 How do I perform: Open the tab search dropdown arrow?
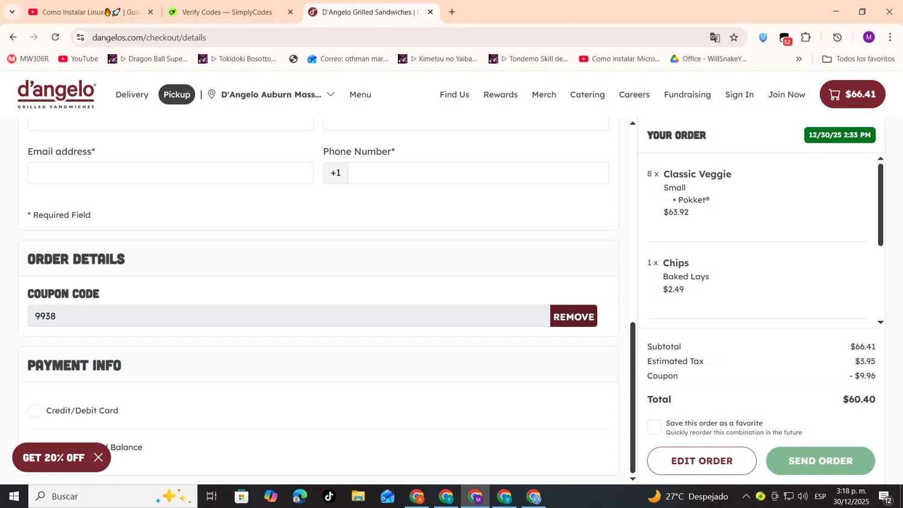pyautogui.click(x=12, y=12)
